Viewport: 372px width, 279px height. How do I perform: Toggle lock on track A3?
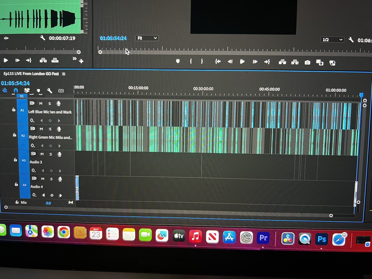[15, 160]
